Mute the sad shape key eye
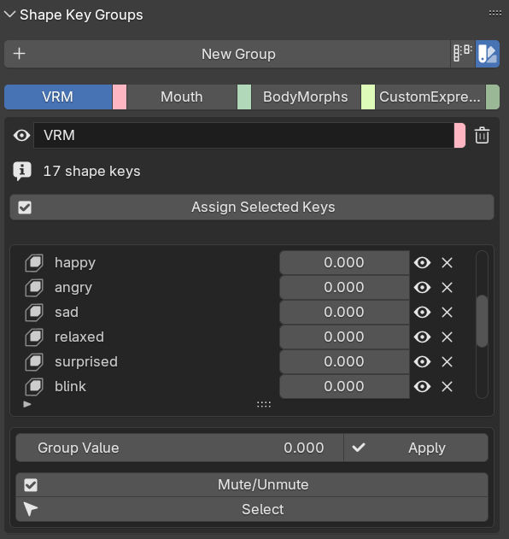The width and height of the screenshot is (509, 539). tap(422, 312)
